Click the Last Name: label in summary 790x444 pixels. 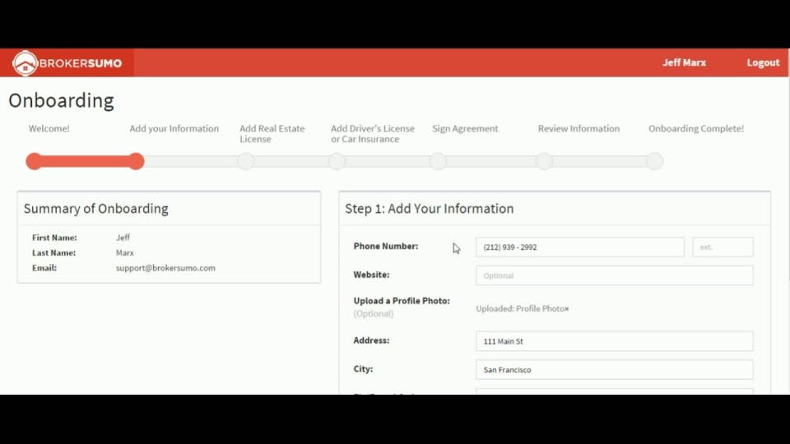[54, 252]
